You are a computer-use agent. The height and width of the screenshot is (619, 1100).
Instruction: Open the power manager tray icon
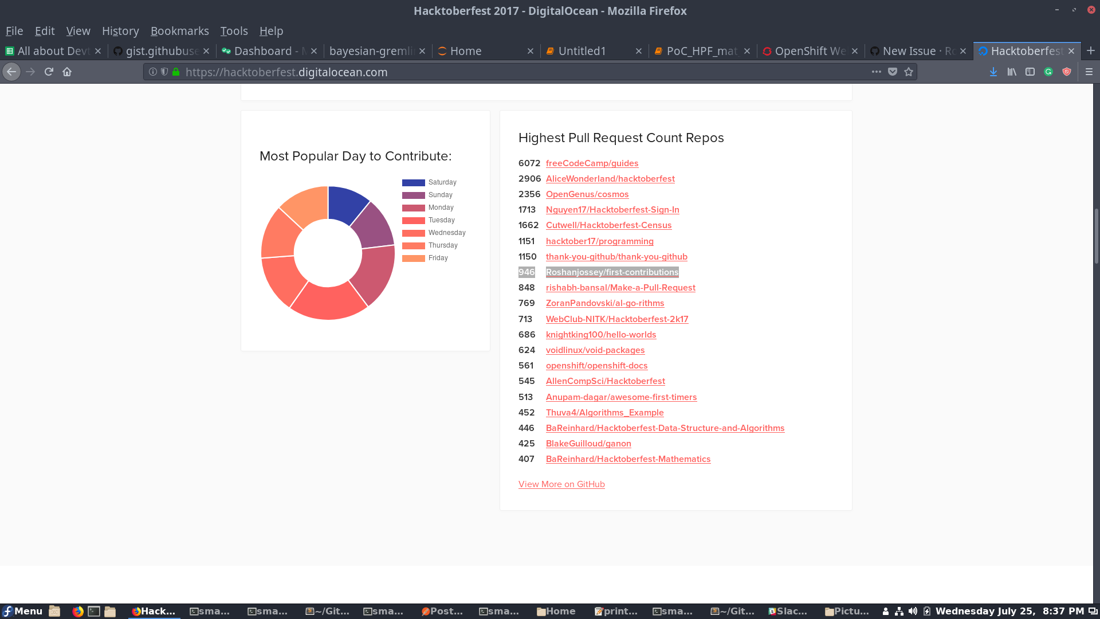tap(926, 611)
